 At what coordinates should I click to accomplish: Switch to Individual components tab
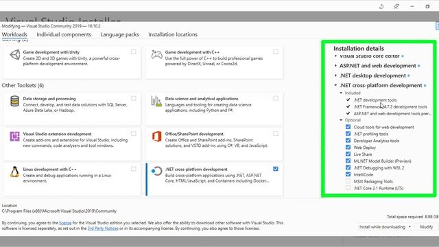64,34
